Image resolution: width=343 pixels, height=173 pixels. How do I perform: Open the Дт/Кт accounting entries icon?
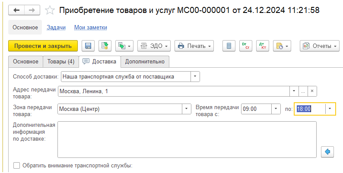(262, 46)
